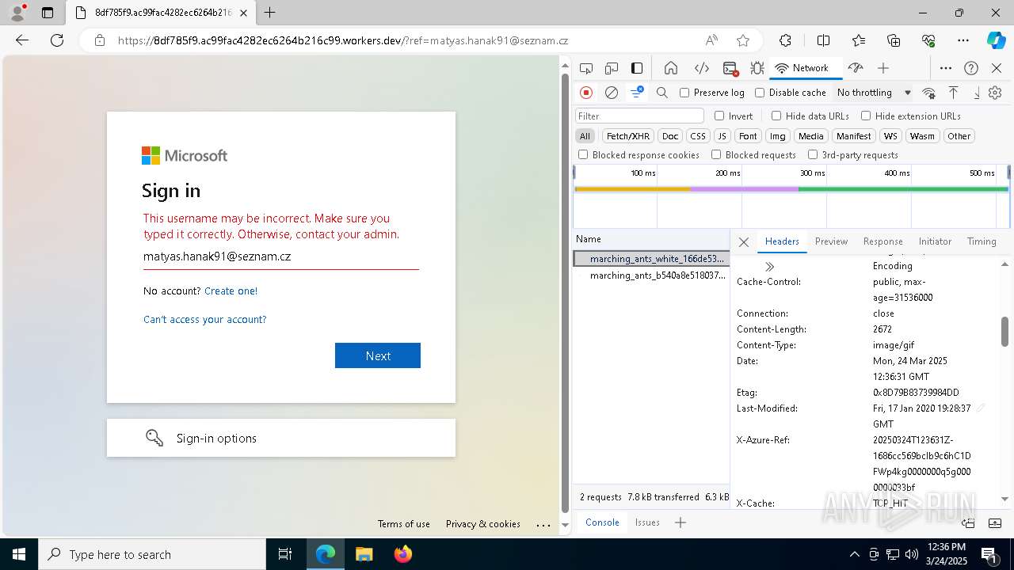Open Firefox from the Windows taskbar
1014x570 pixels.
(x=403, y=554)
